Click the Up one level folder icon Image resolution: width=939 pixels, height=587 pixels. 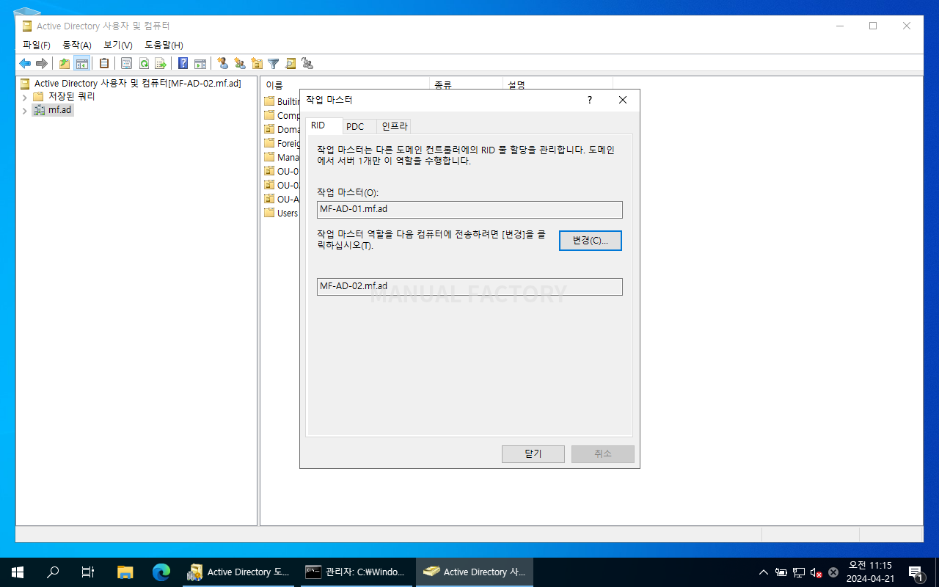pyautogui.click(x=65, y=64)
